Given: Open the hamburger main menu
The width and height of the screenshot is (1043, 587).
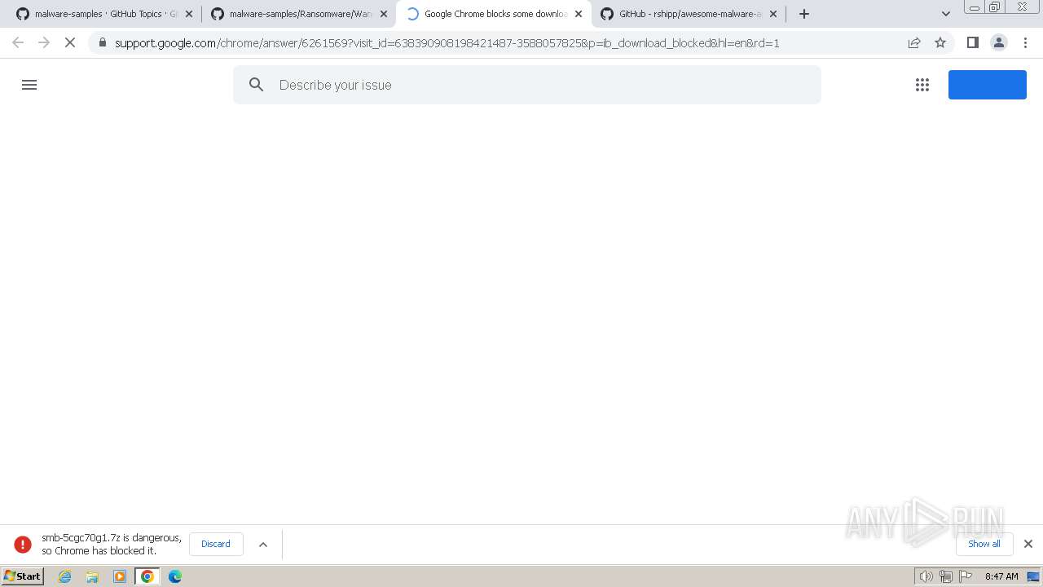Looking at the screenshot, I should click(29, 85).
